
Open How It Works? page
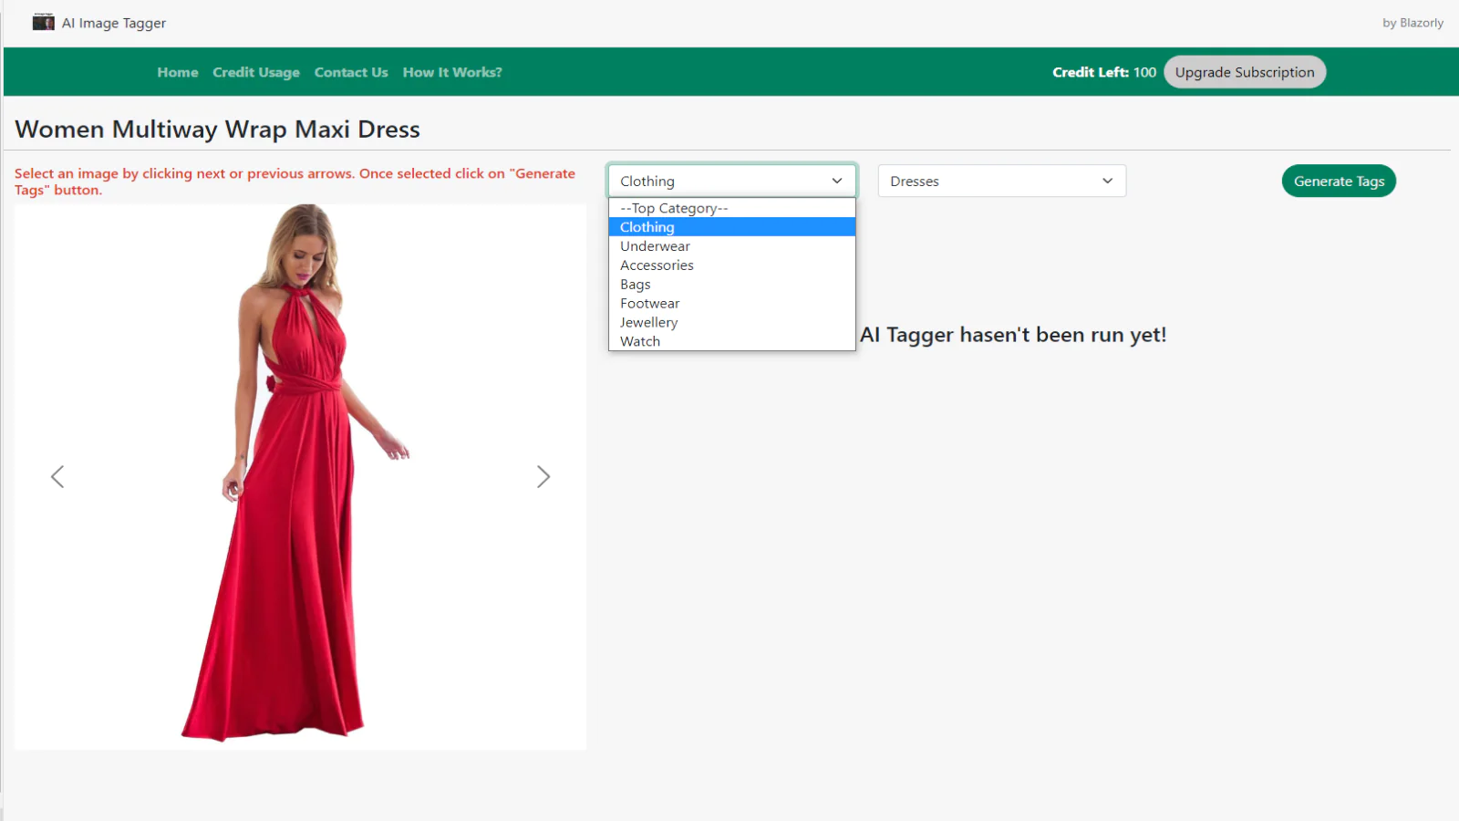click(452, 72)
